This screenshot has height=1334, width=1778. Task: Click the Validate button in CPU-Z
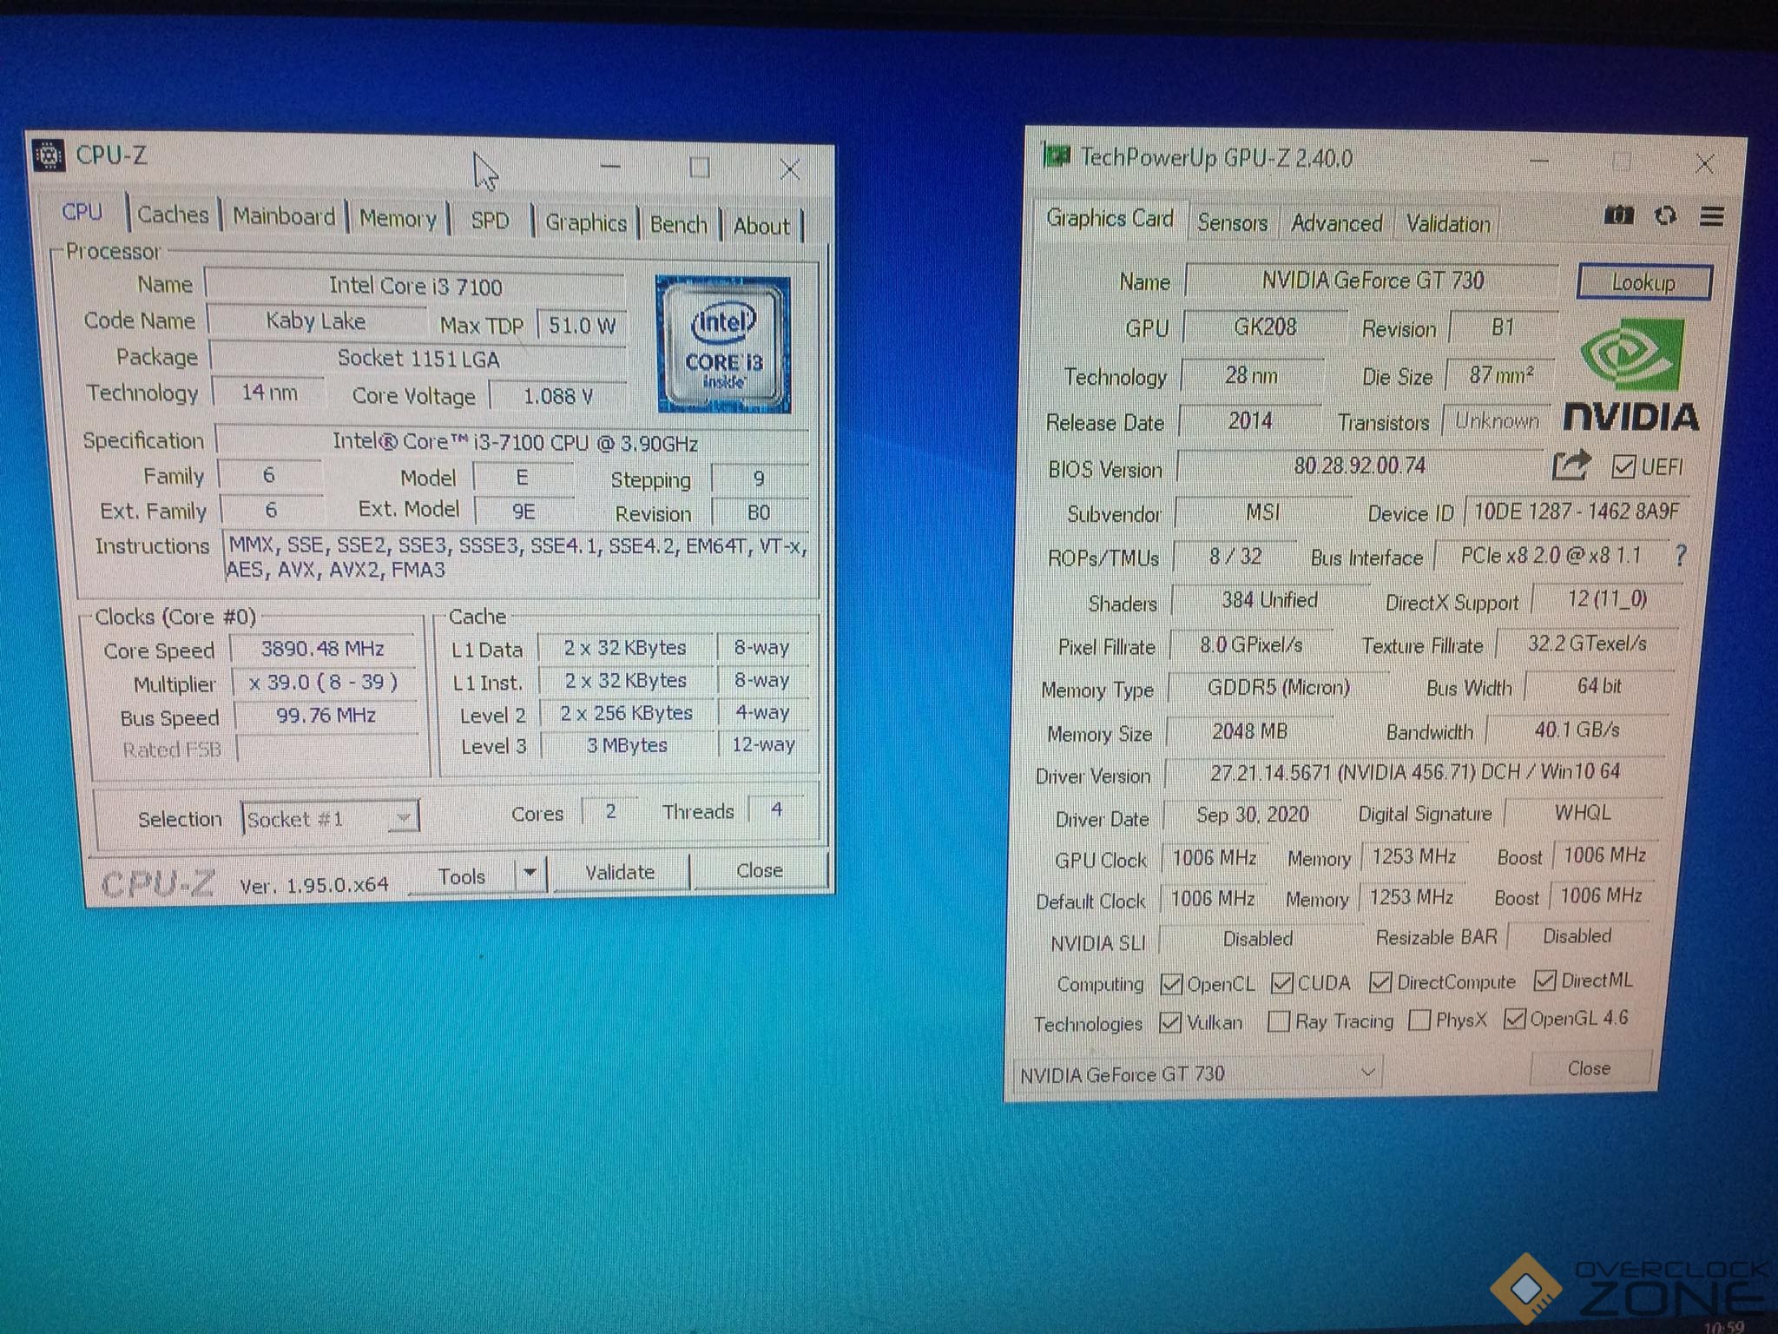pos(620,872)
